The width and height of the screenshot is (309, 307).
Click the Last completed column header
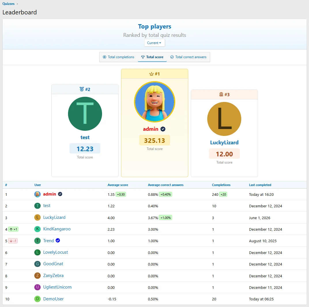260,185
